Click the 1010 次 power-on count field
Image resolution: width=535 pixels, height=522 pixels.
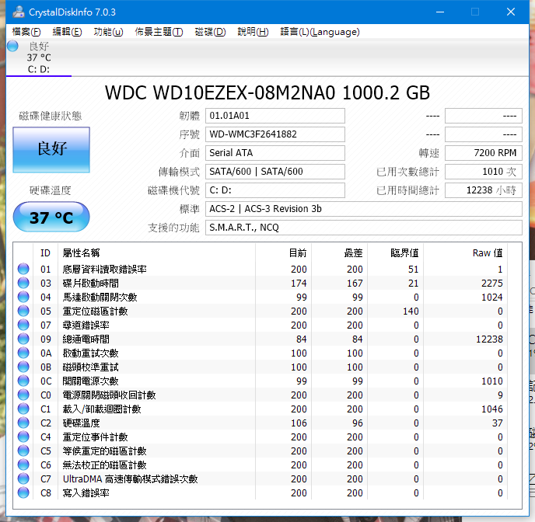[484, 172]
